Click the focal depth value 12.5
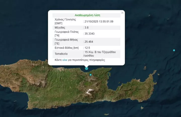Viewport: 181px width, 117px height. point(87,48)
